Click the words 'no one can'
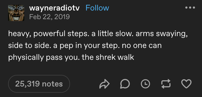 (140, 46)
